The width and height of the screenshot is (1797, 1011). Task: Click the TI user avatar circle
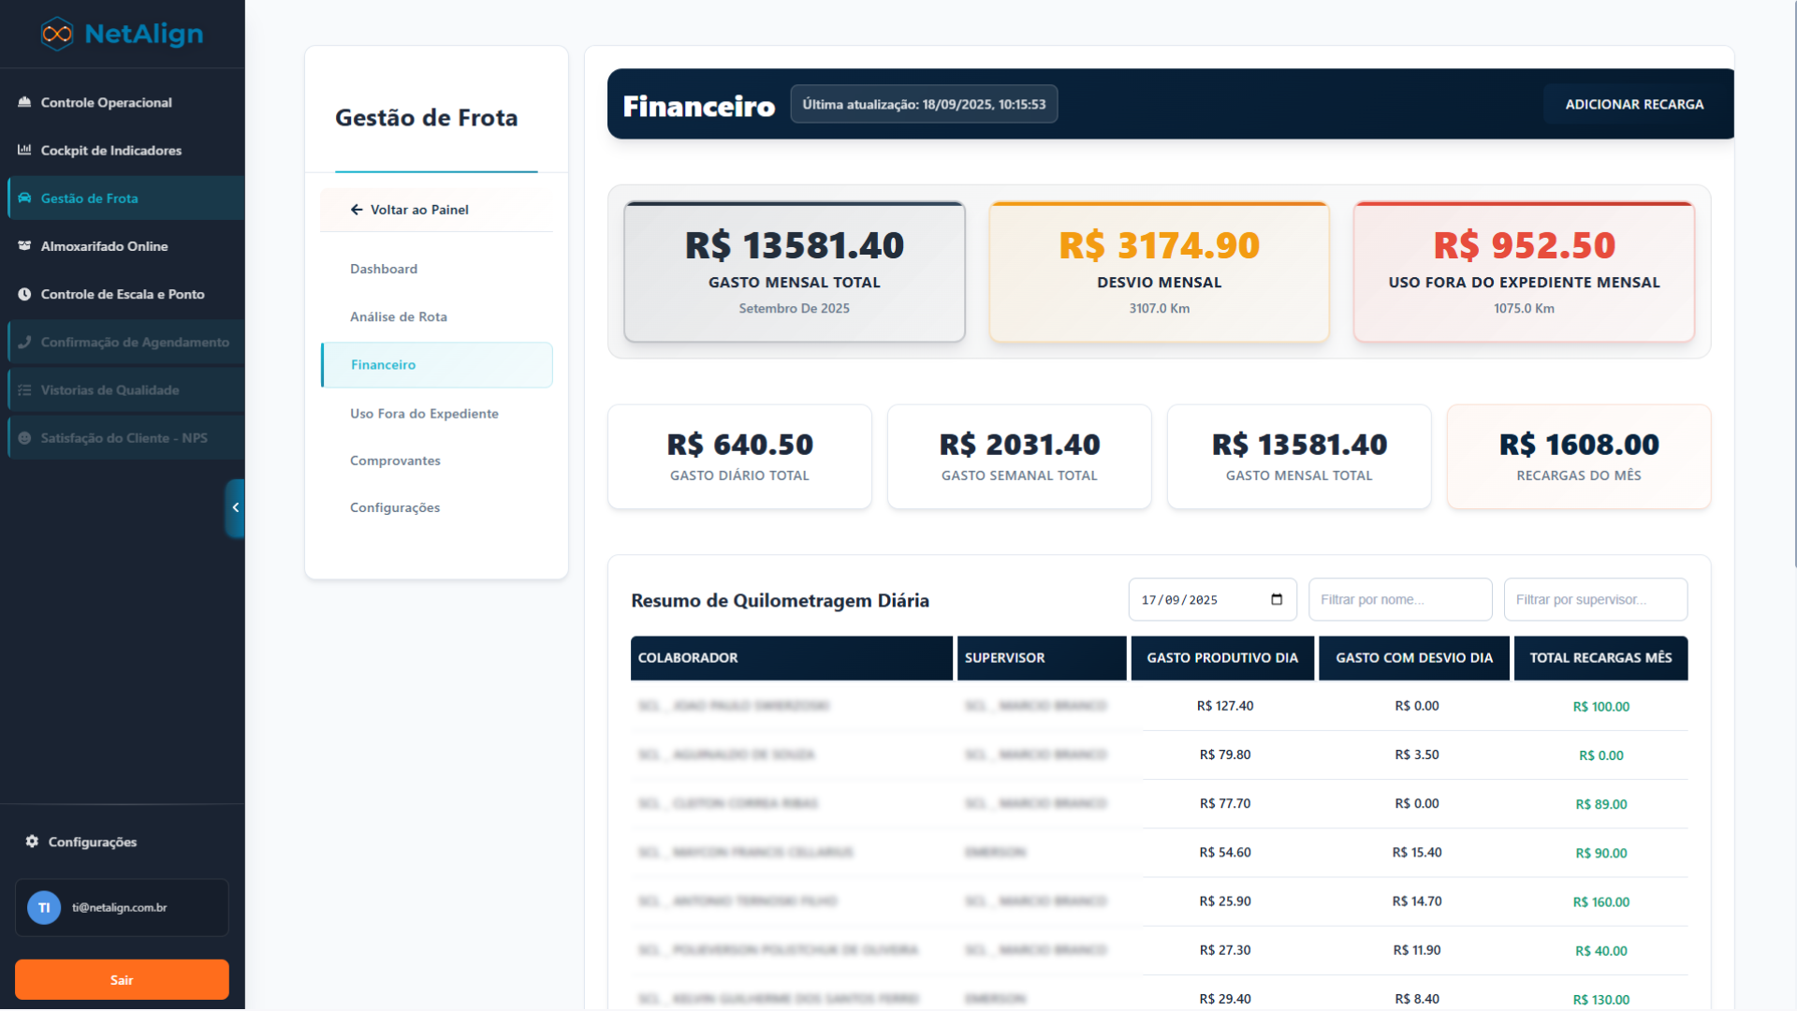[x=44, y=907]
